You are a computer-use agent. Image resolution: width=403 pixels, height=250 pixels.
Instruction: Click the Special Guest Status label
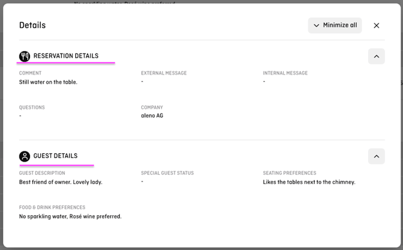tap(167, 173)
